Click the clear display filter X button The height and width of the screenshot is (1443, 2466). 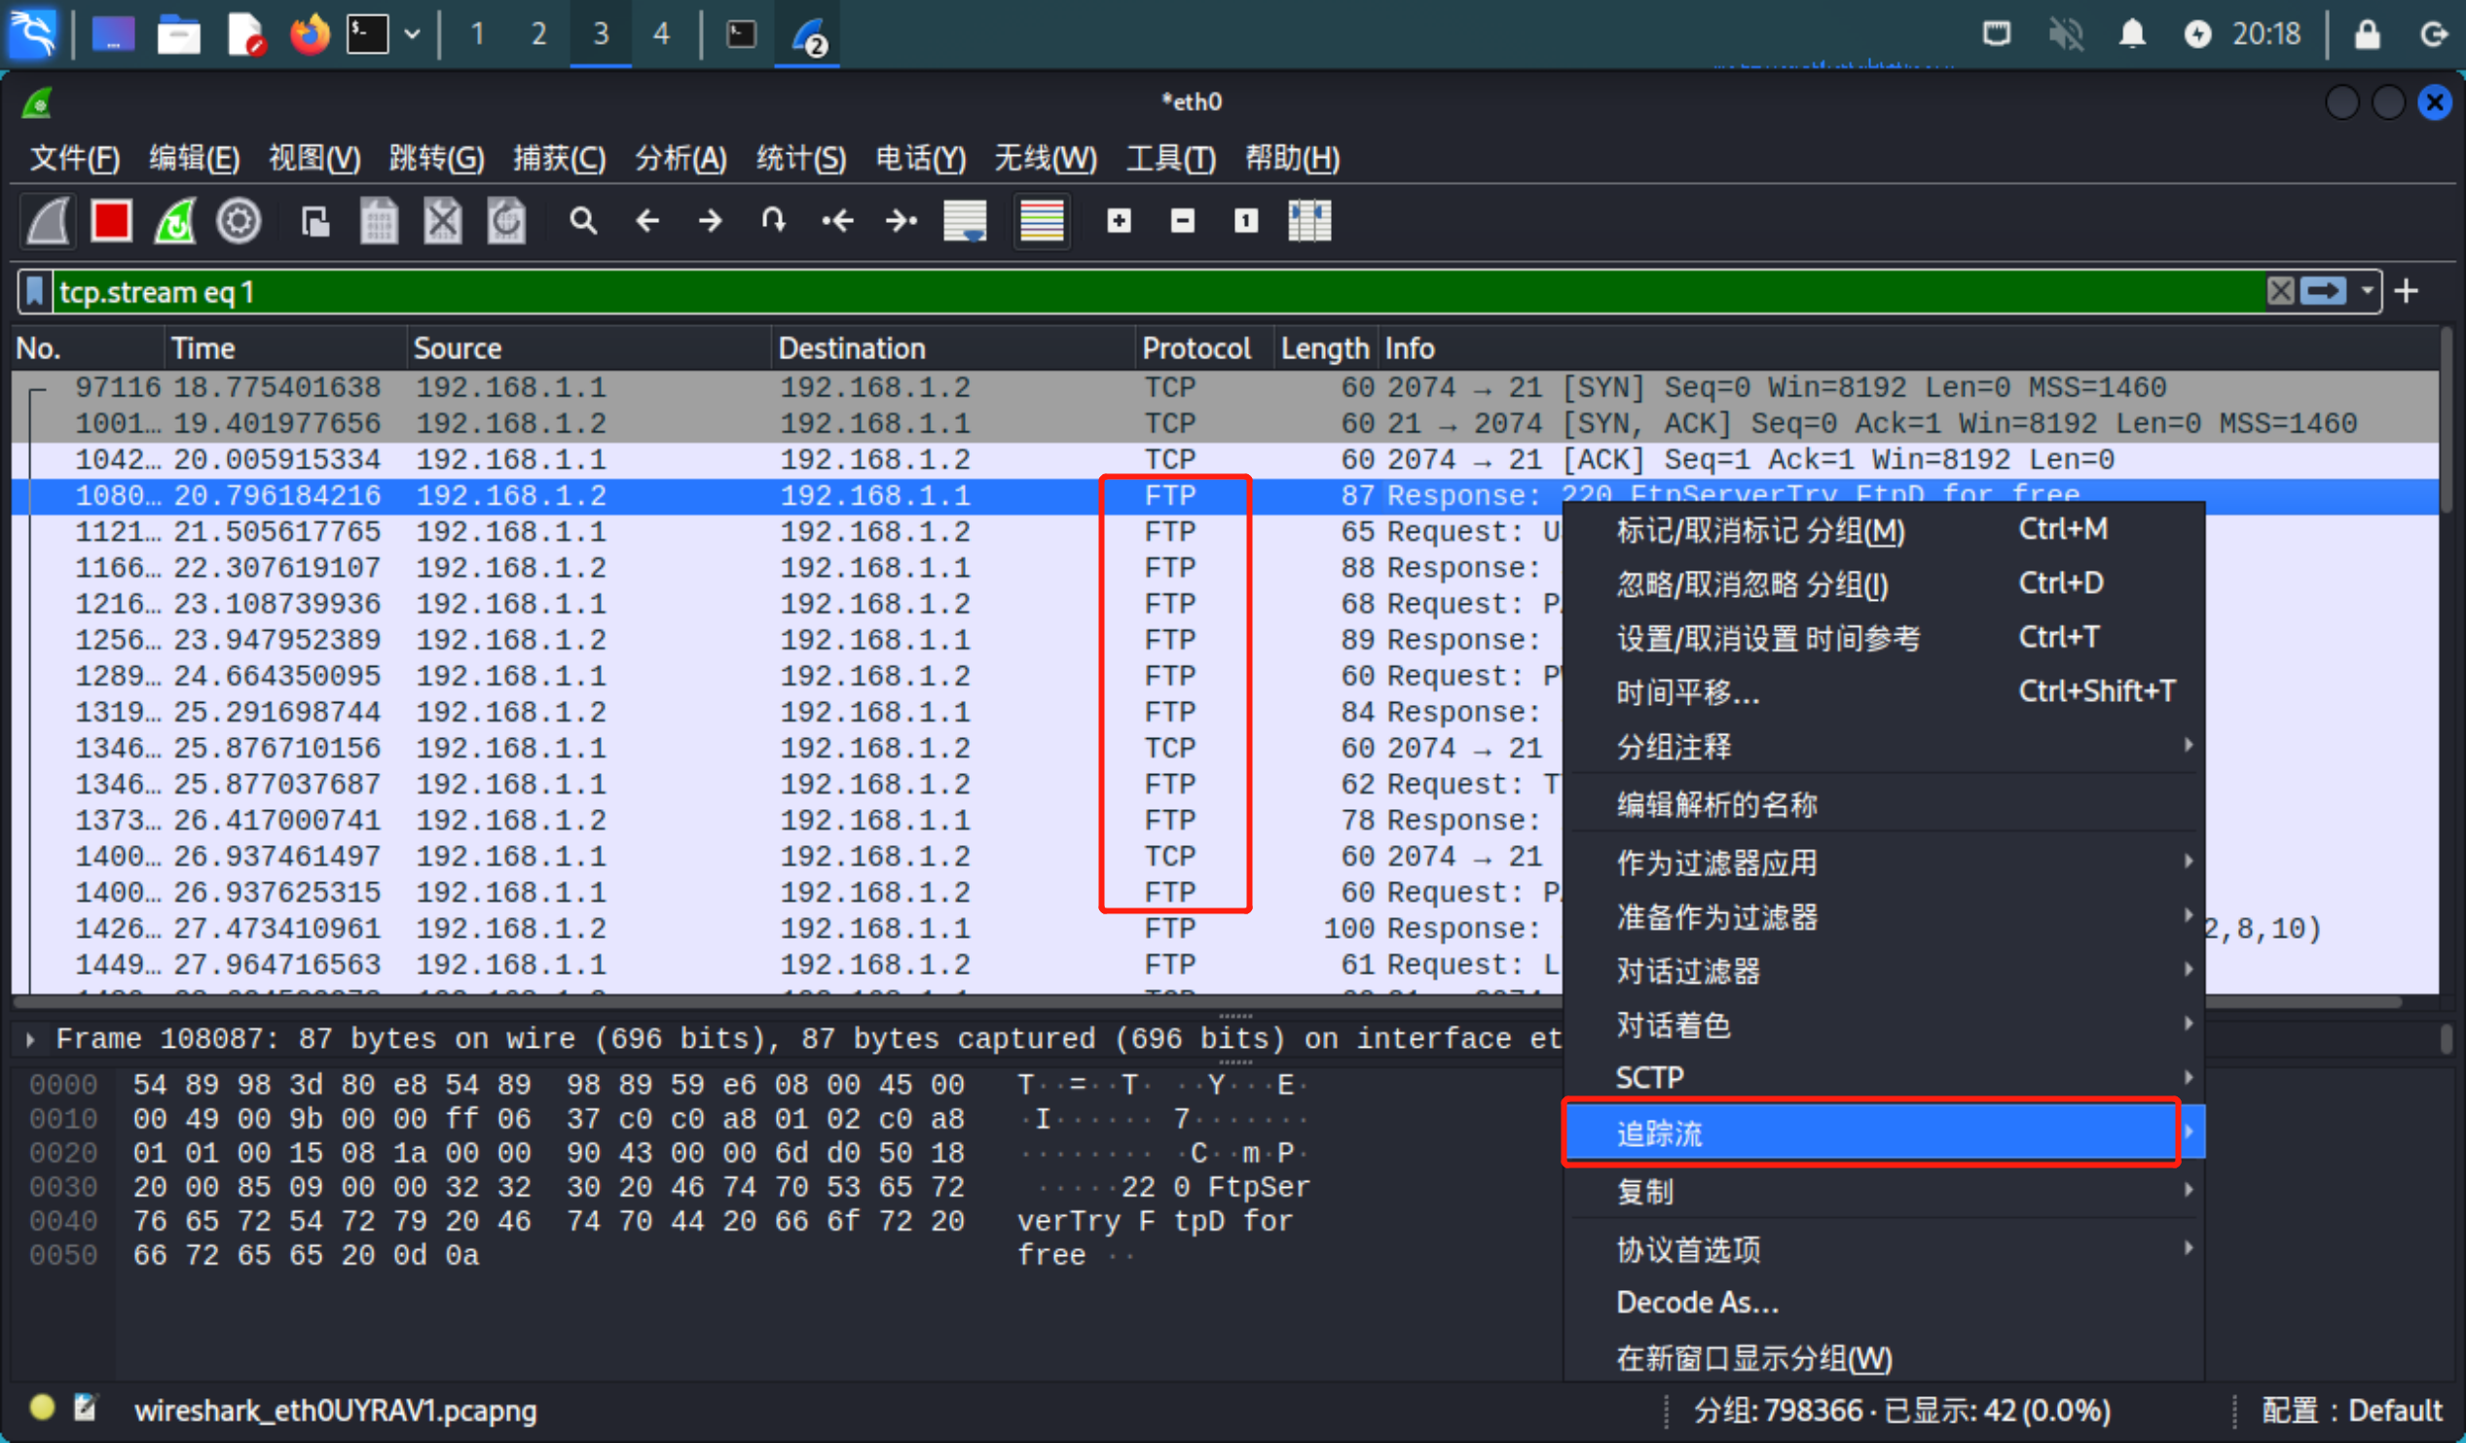click(2280, 288)
